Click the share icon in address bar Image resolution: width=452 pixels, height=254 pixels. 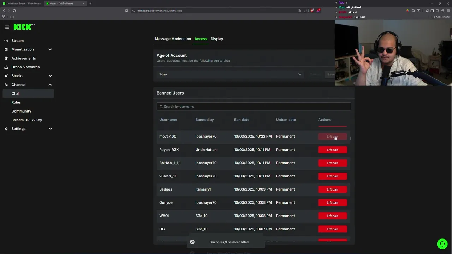(x=305, y=11)
